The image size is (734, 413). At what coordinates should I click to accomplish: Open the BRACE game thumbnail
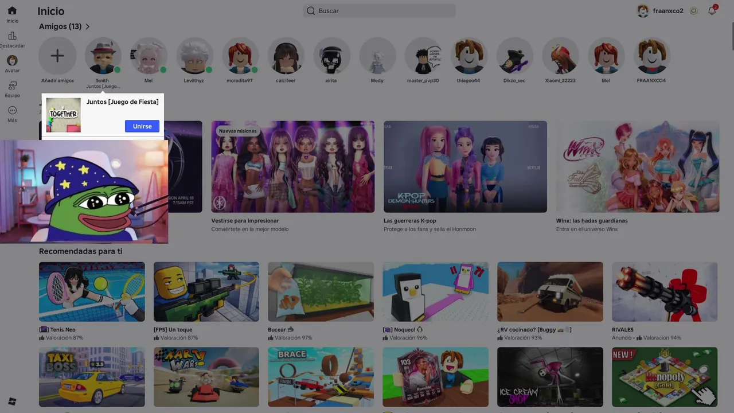point(321,377)
